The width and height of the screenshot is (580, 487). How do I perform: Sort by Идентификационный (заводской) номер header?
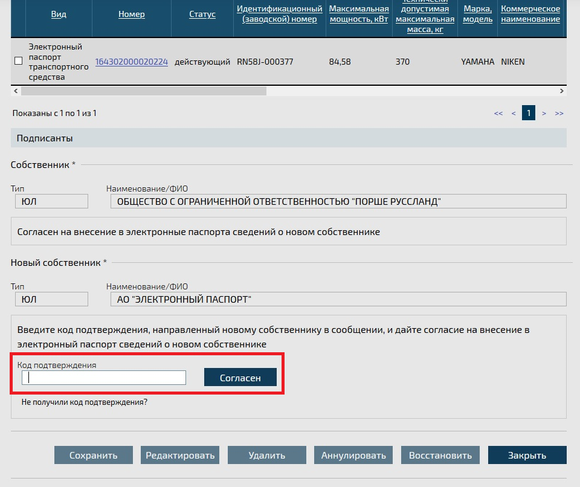(x=279, y=14)
